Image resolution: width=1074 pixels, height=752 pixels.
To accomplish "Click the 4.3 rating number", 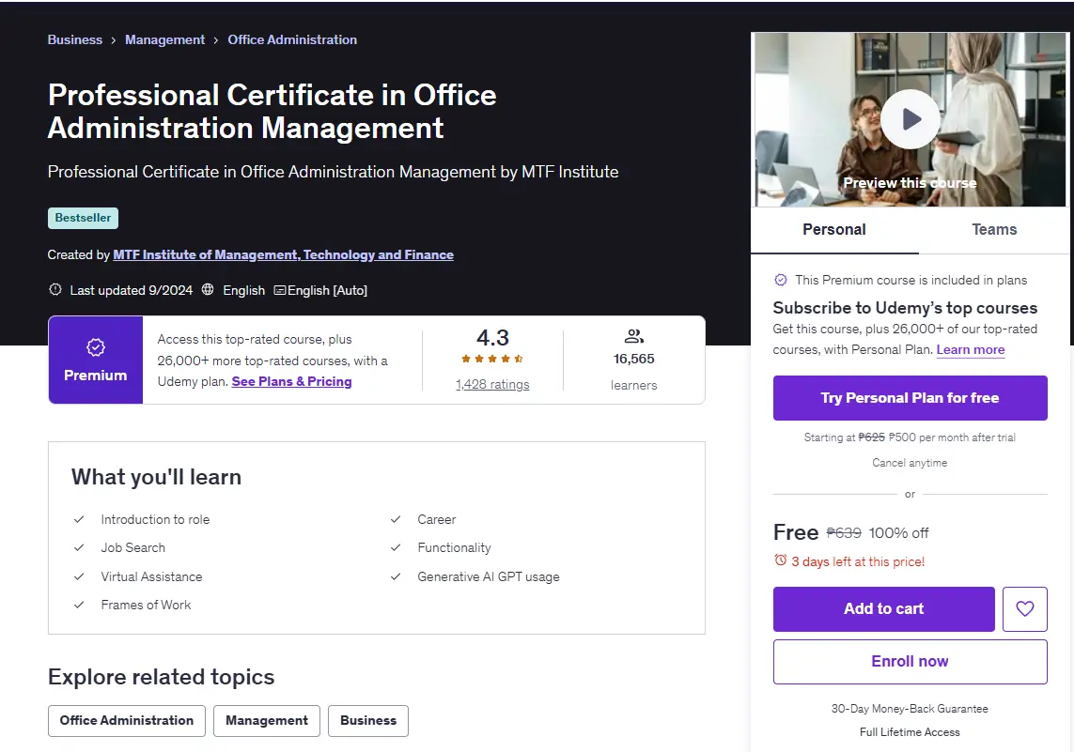I will [492, 338].
